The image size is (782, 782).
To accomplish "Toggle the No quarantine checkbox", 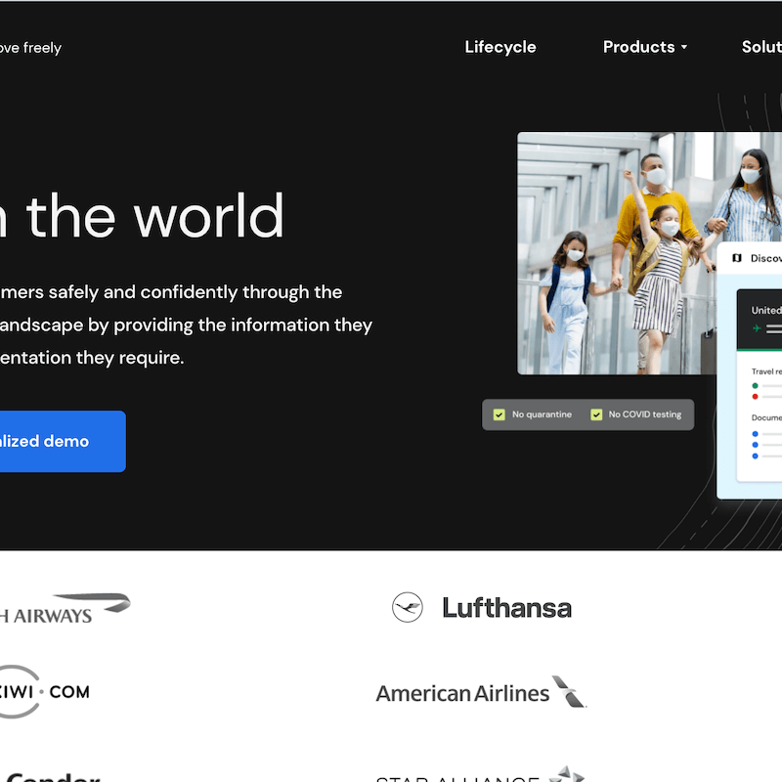I will [x=500, y=414].
